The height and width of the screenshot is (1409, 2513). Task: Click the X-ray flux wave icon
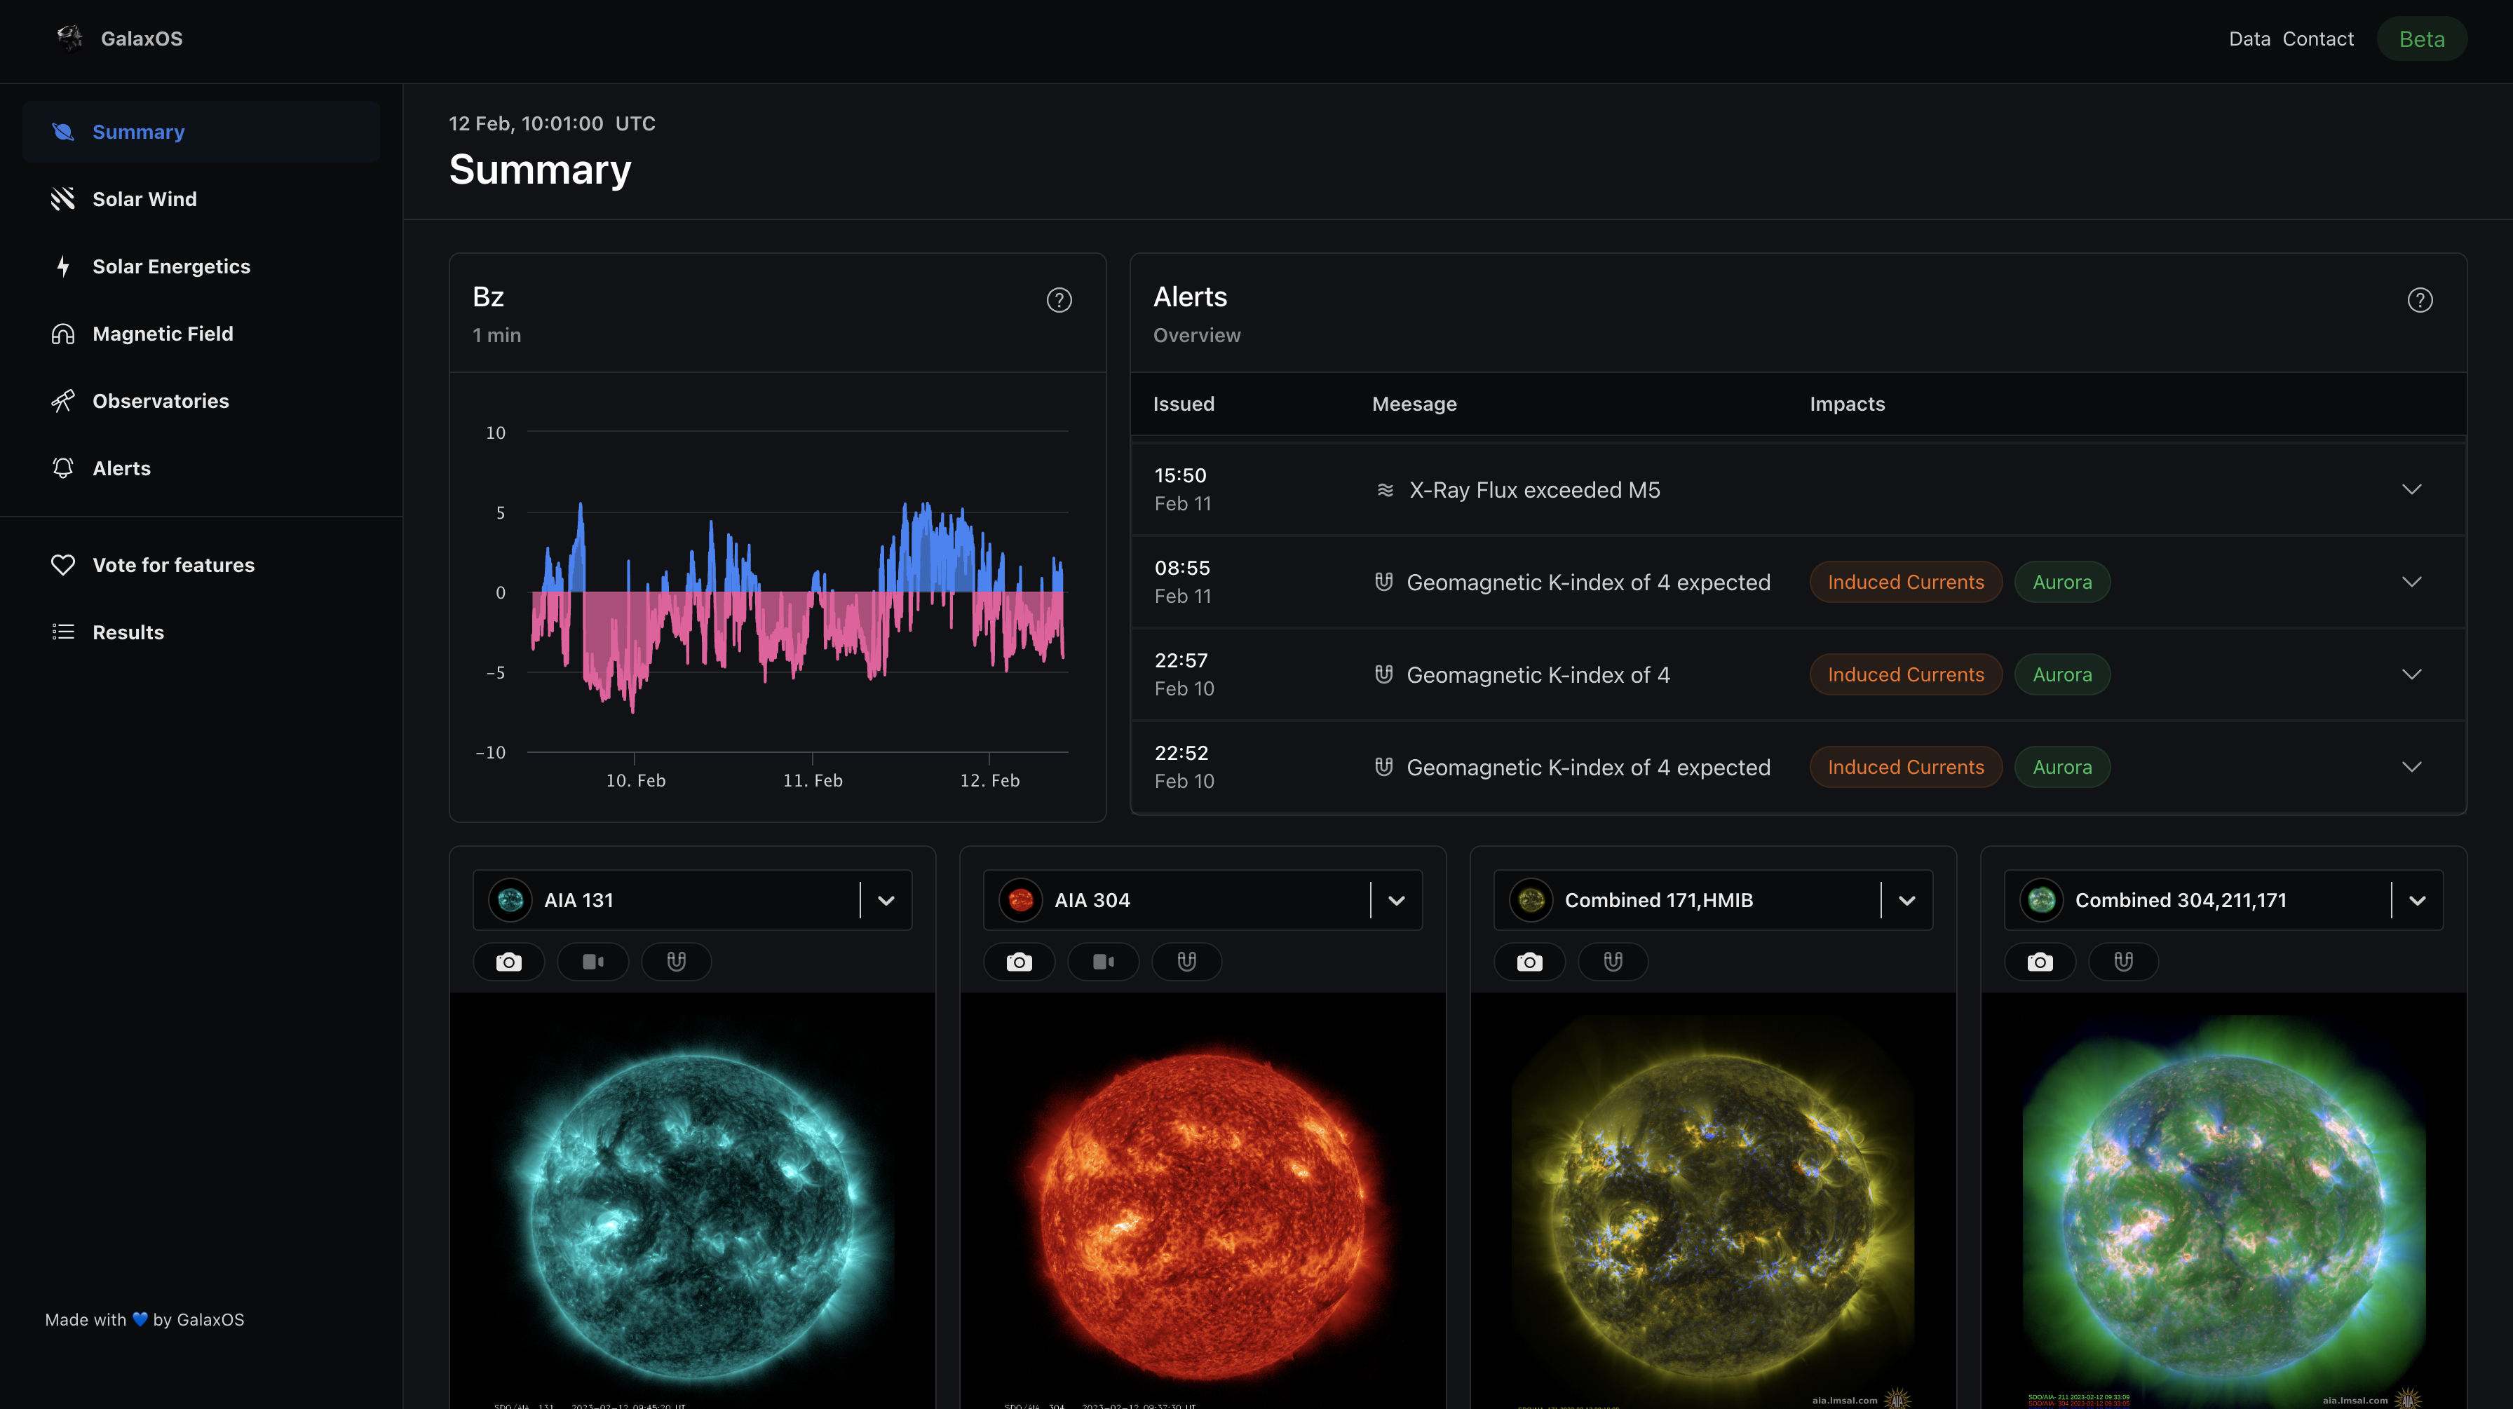coord(1384,489)
